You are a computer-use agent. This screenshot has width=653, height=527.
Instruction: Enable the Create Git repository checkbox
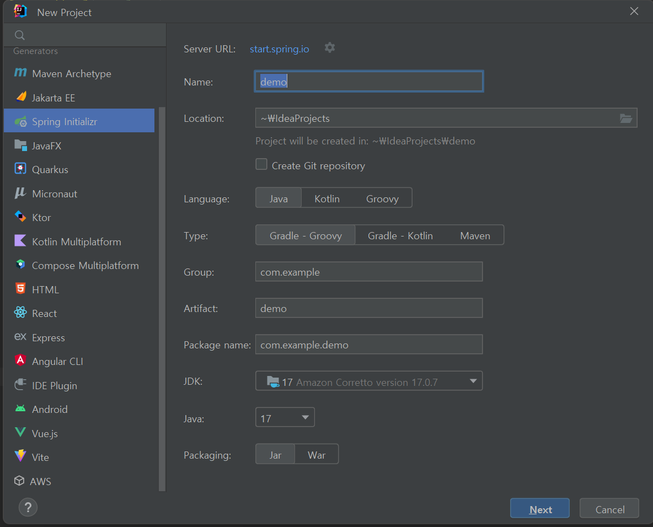click(x=261, y=164)
